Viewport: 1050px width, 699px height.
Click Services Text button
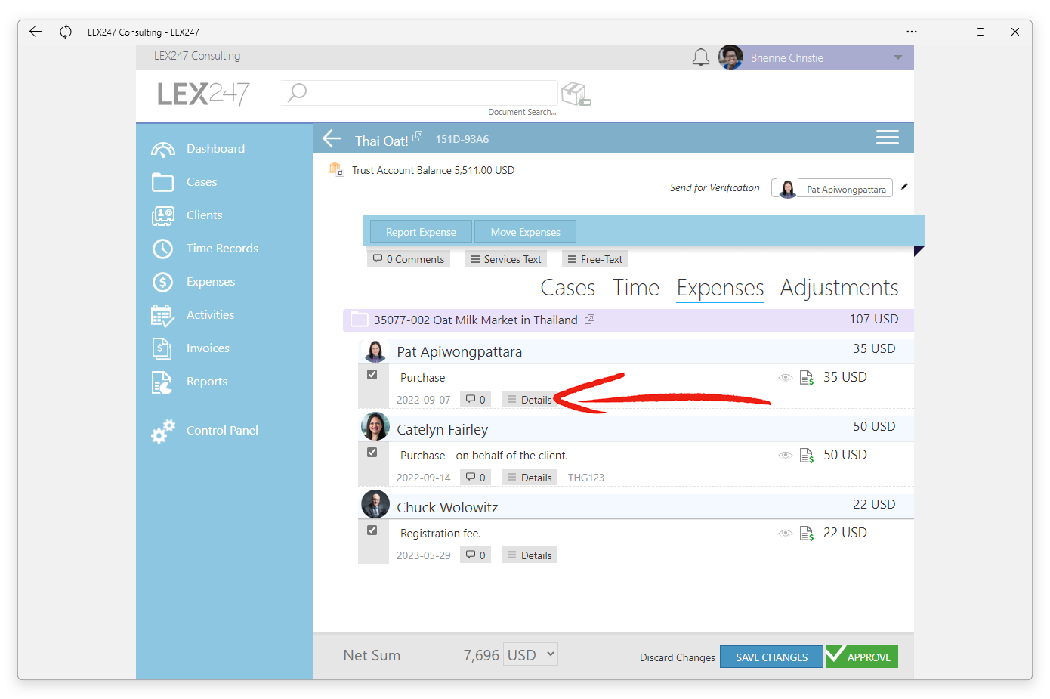(506, 259)
